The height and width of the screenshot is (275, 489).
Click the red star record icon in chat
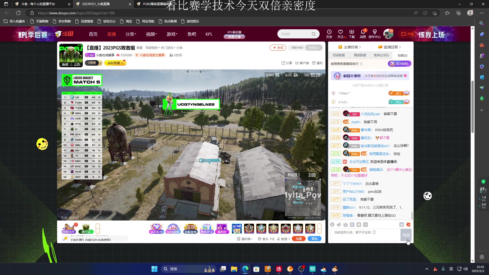tap(408, 225)
